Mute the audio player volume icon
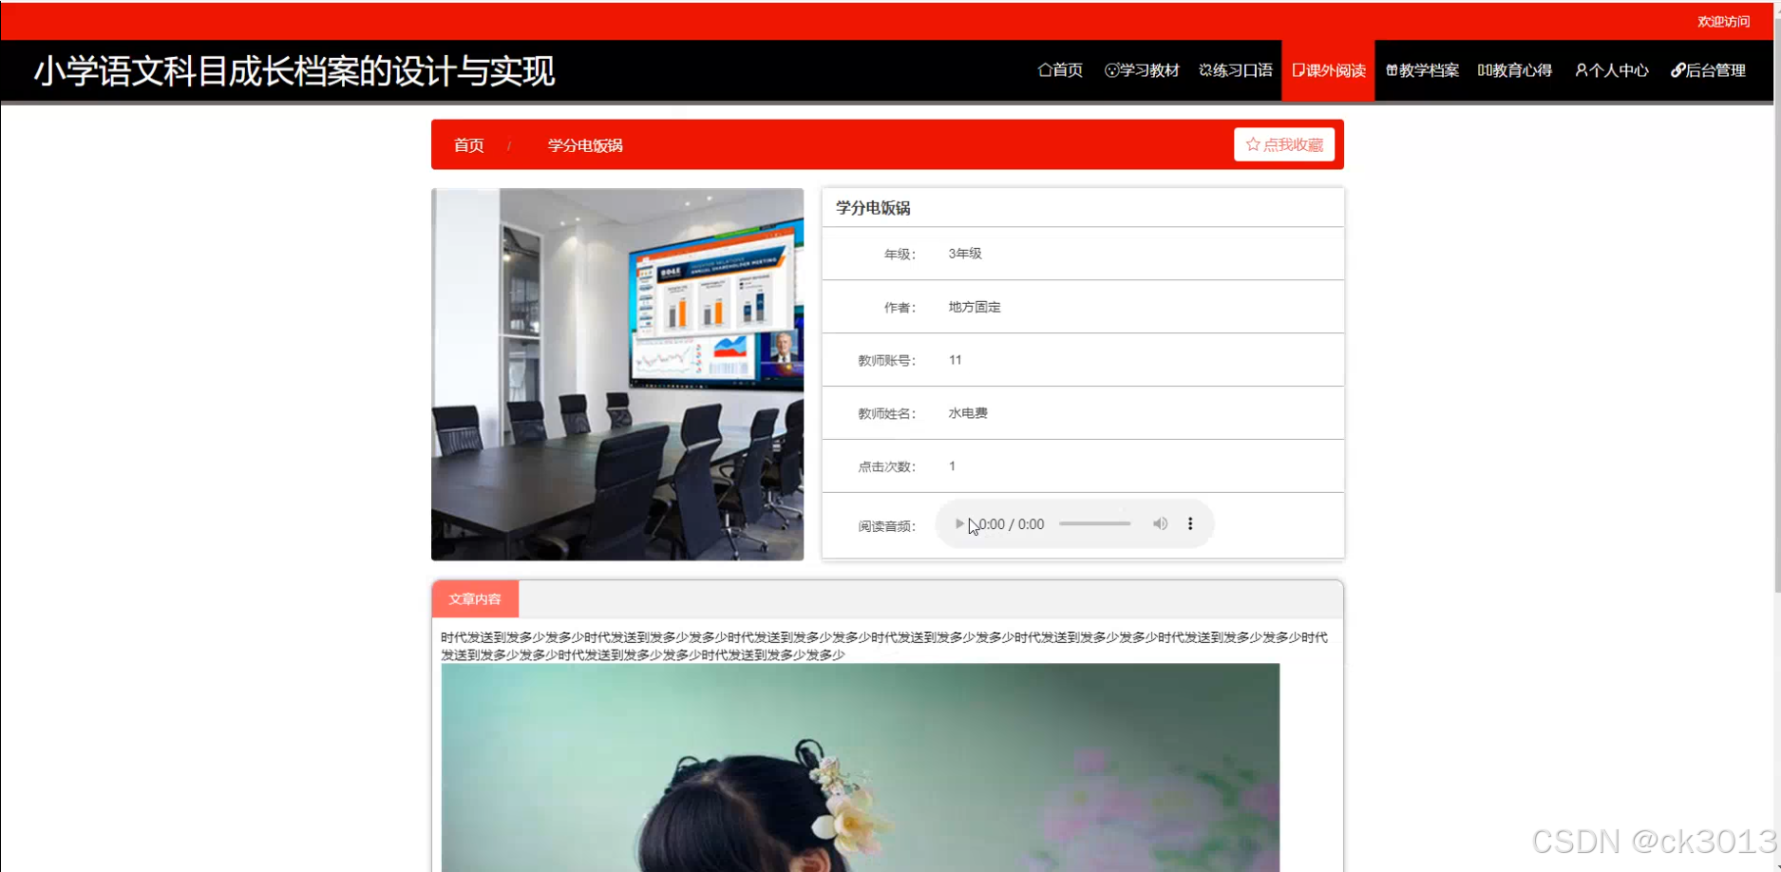 pos(1160,523)
